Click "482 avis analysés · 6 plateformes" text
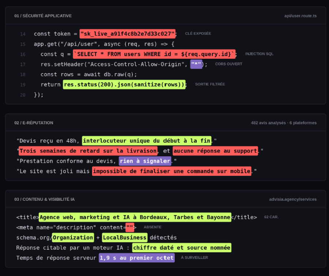The height and width of the screenshot is (276, 329). pos(284,123)
